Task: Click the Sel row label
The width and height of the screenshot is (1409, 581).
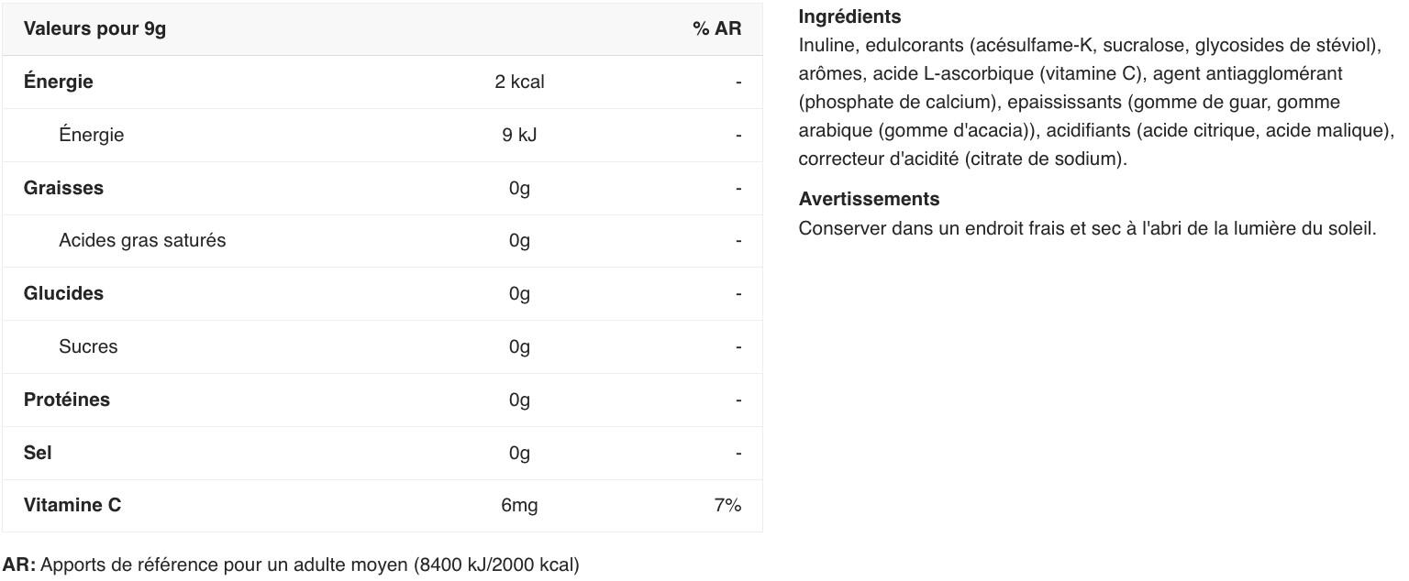Action: point(38,453)
